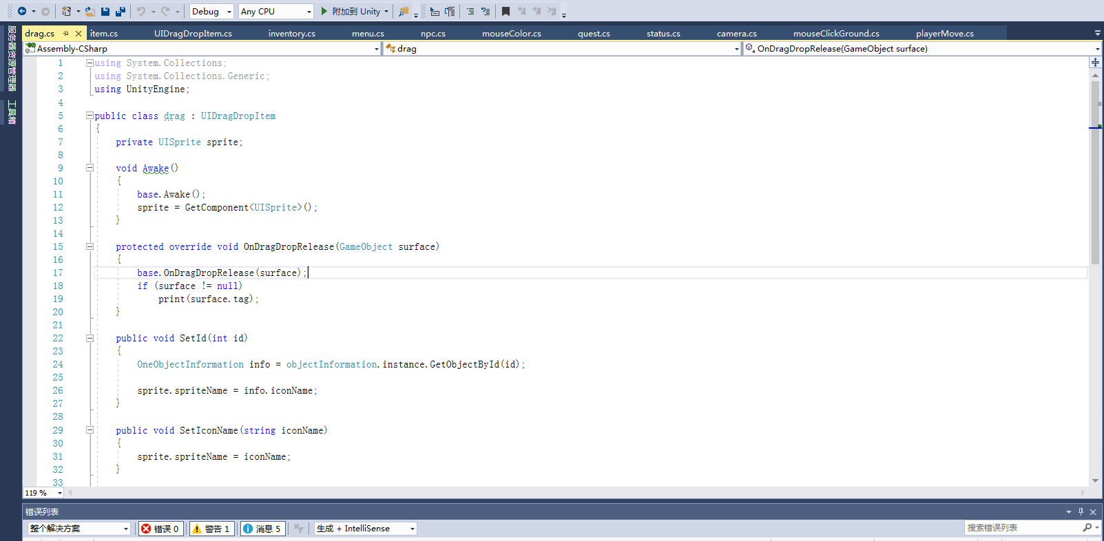This screenshot has height=541, width=1104.
Task: Click the New Project toolbar icon
Action: (66, 11)
